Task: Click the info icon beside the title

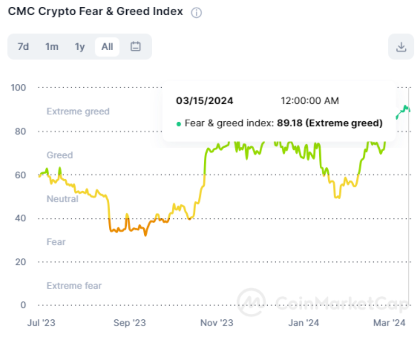Action: pyautogui.click(x=196, y=13)
